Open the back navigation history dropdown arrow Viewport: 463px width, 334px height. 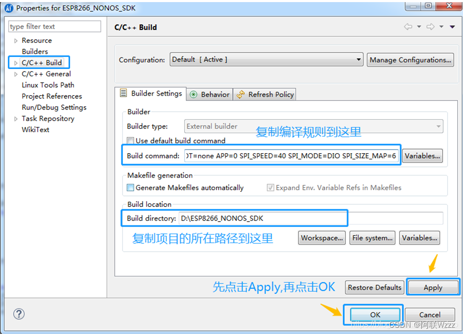(x=419, y=27)
